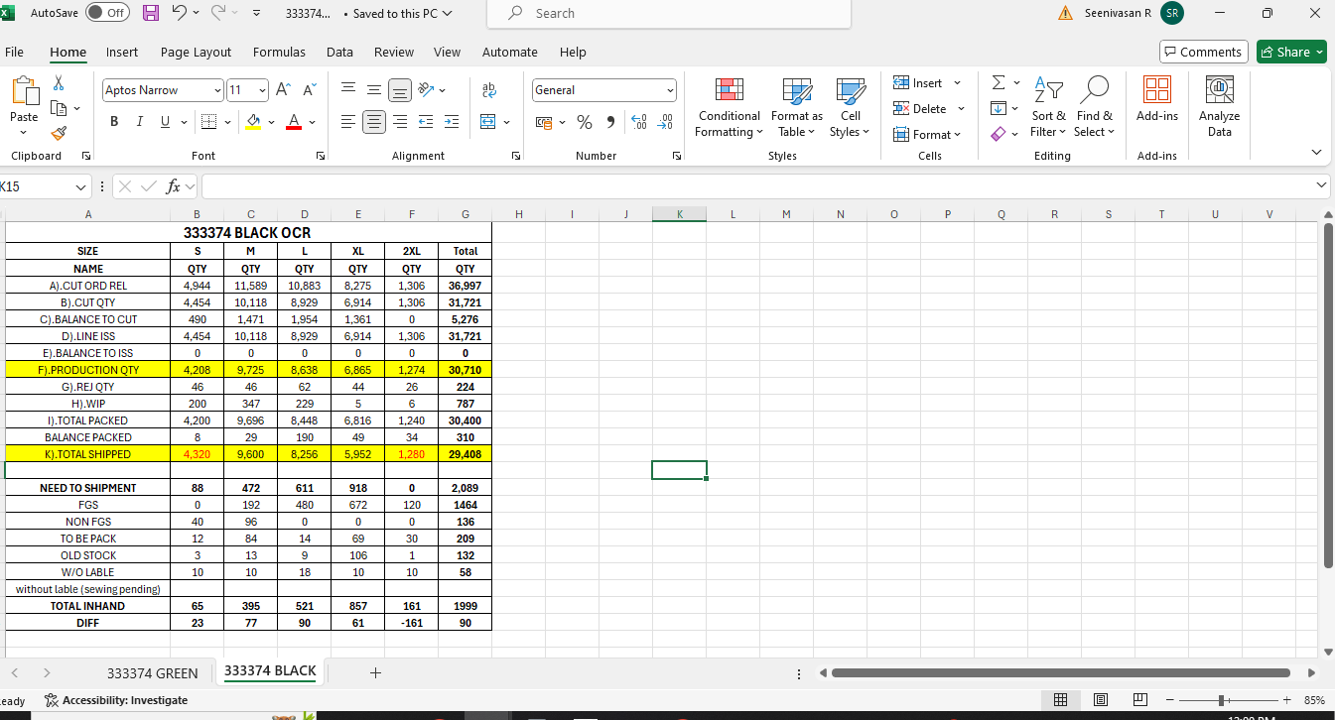Open the Comments pane button
This screenshot has height=720, width=1335.
pyautogui.click(x=1202, y=52)
